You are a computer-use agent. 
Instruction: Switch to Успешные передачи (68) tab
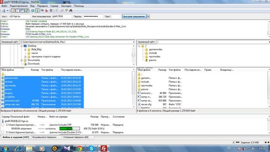point(76,137)
